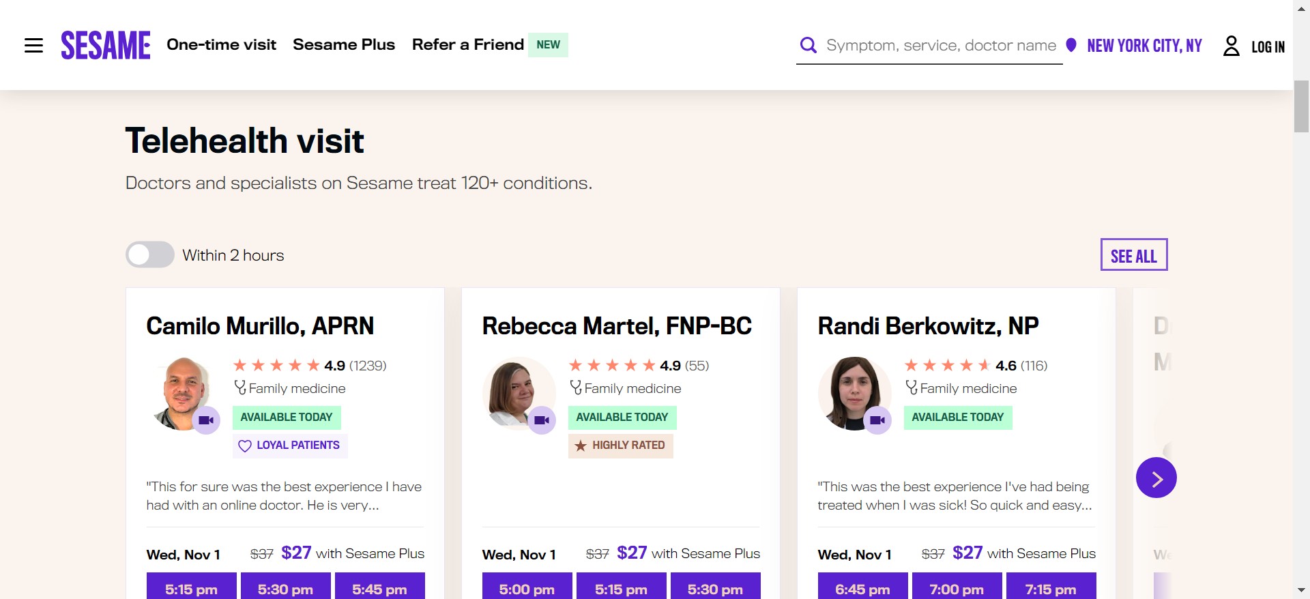This screenshot has height=599, width=1310.
Task: Open the hamburger navigation menu
Action: (x=33, y=46)
